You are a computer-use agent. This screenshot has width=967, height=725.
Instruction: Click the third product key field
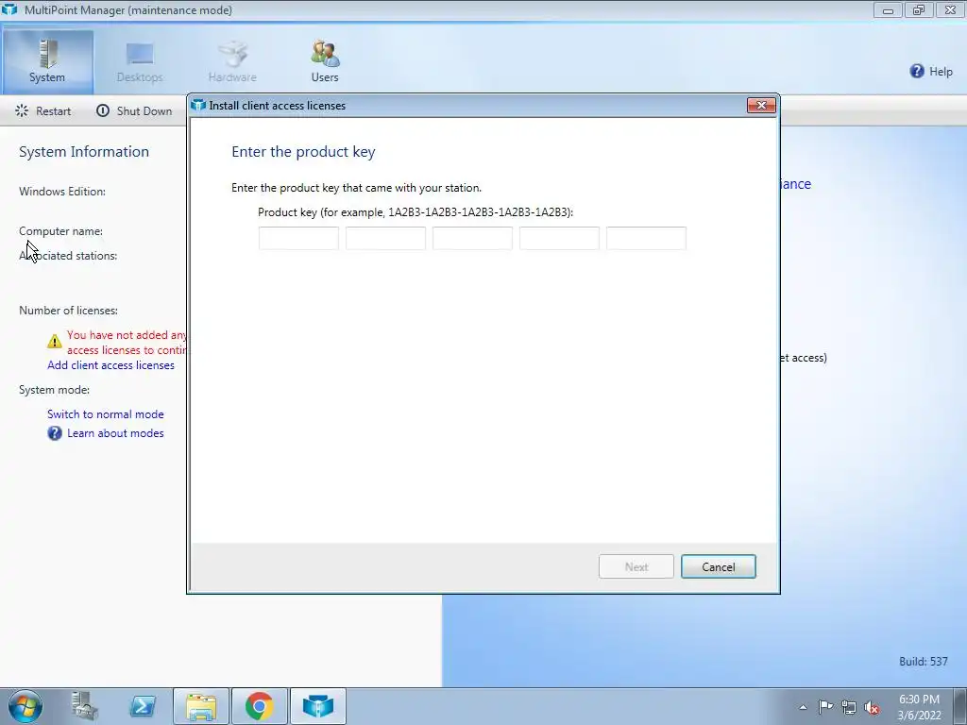click(472, 238)
